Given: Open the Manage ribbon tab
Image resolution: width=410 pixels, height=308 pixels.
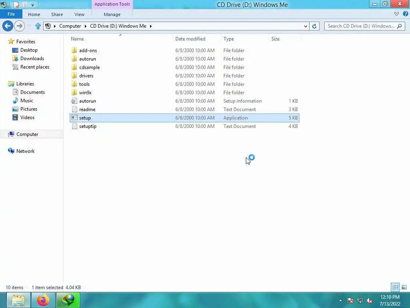Looking at the screenshot, I should 112,14.
